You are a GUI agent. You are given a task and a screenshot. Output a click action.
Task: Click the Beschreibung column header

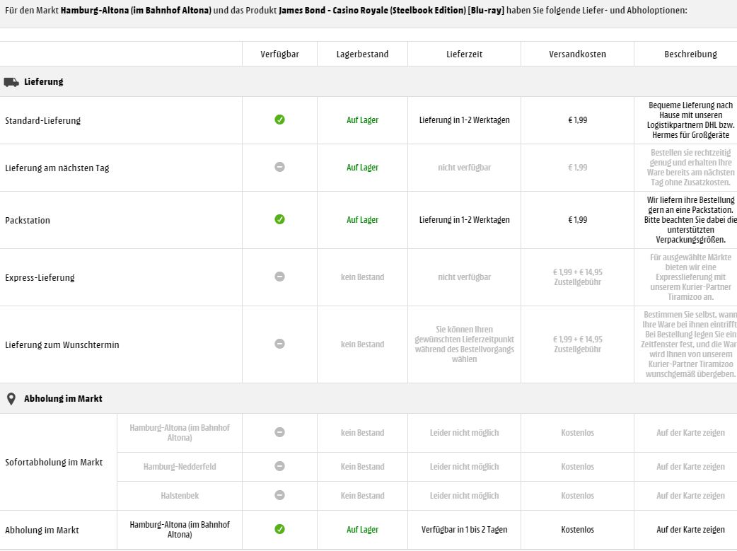point(690,54)
